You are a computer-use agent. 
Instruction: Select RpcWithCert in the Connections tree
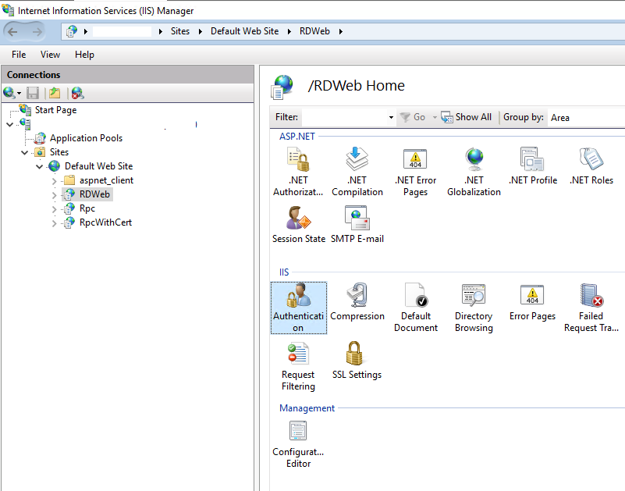click(x=105, y=222)
